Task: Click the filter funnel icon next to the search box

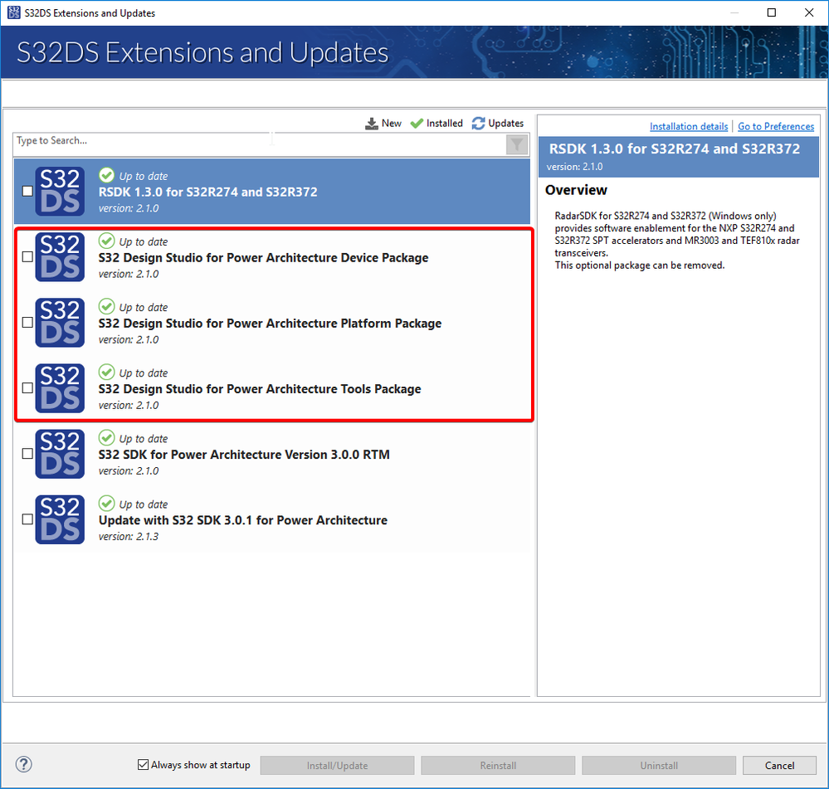Action: point(516,144)
